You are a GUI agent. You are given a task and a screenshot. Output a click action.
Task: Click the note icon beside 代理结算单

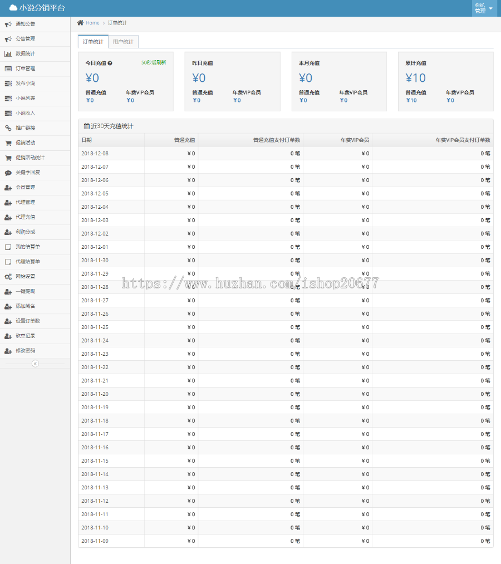tap(8, 262)
